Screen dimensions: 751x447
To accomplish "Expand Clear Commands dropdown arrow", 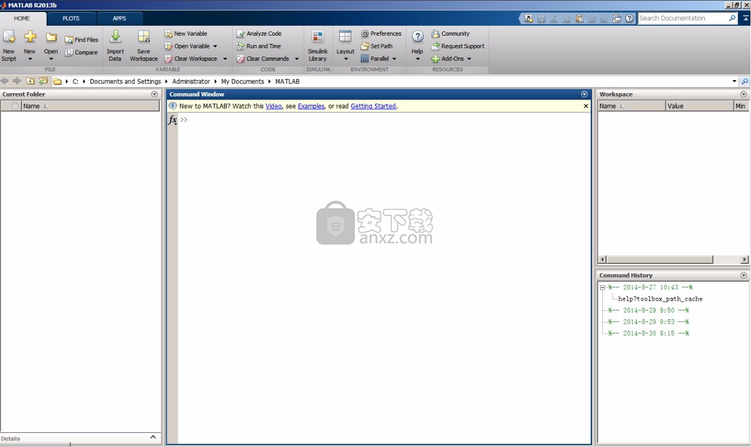I will 297,59.
